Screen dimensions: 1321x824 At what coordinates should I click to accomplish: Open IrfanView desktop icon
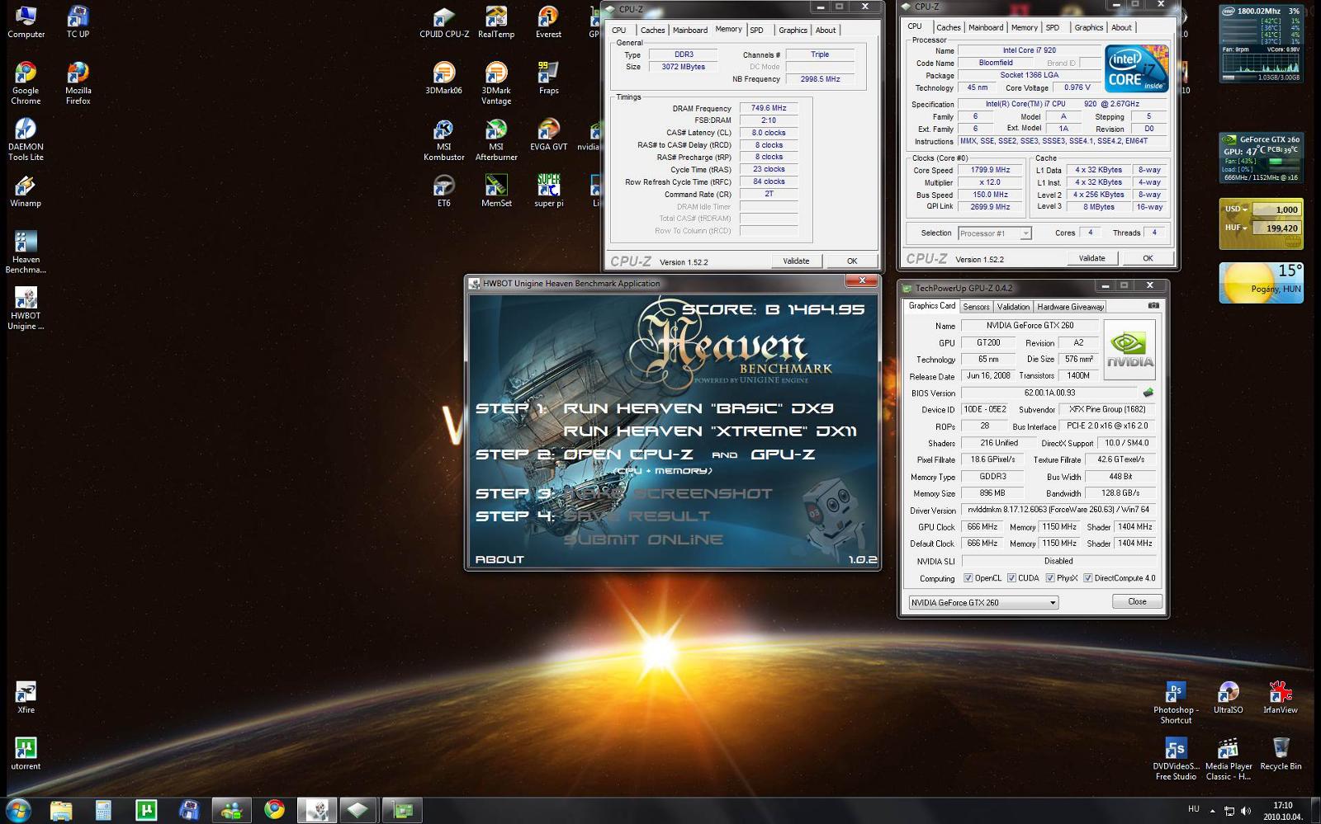(1280, 697)
